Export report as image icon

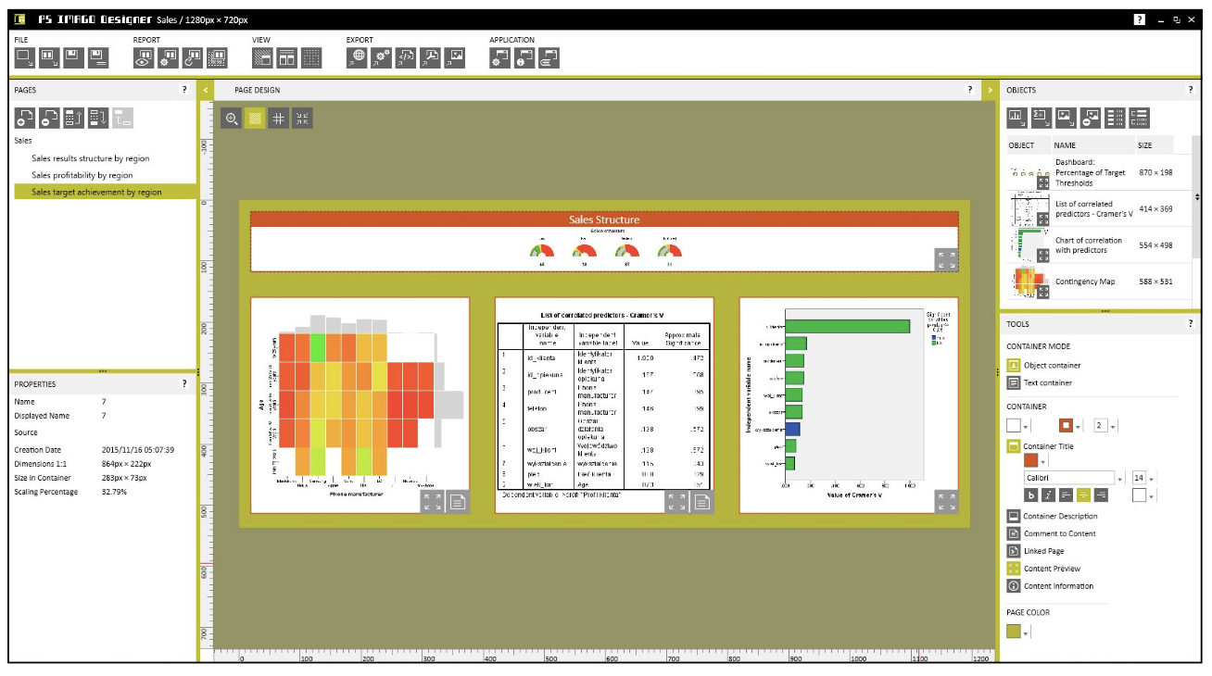click(x=454, y=58)
